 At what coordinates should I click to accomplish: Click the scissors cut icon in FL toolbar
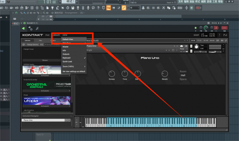(x=163, y=8)
